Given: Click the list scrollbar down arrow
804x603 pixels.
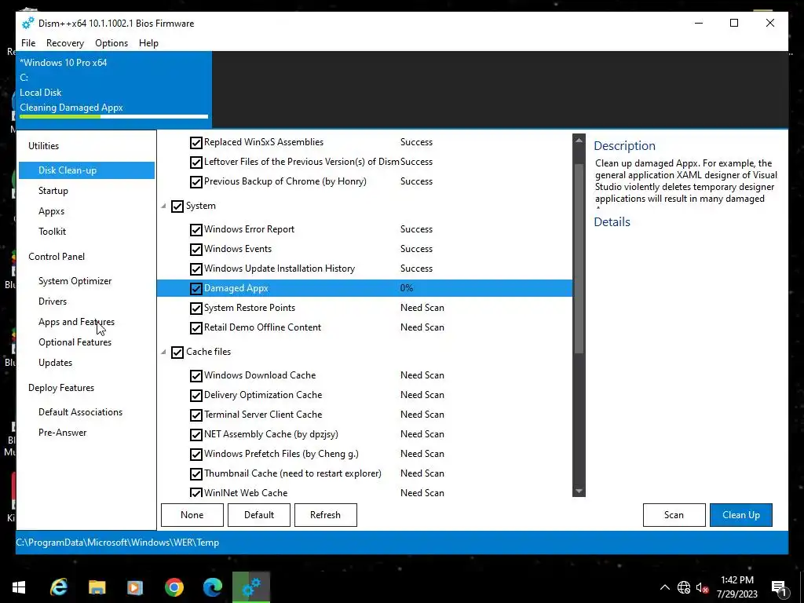Looking at the screenshot, I should pyautogui.click(x=579, y=492).
